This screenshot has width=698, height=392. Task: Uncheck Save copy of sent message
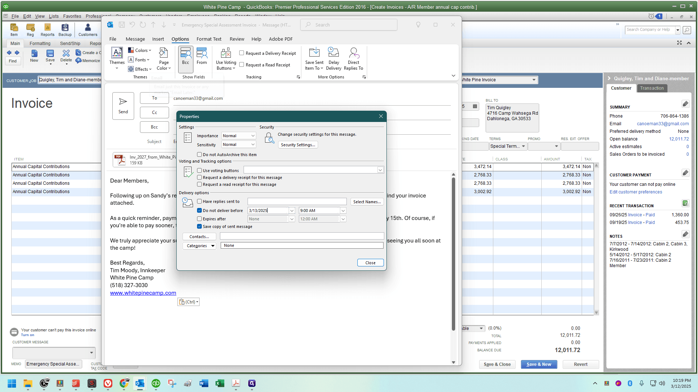[199, 226]
